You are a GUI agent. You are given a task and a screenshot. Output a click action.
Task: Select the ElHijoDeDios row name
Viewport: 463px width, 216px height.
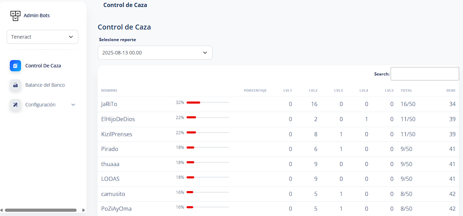point(118,119)
